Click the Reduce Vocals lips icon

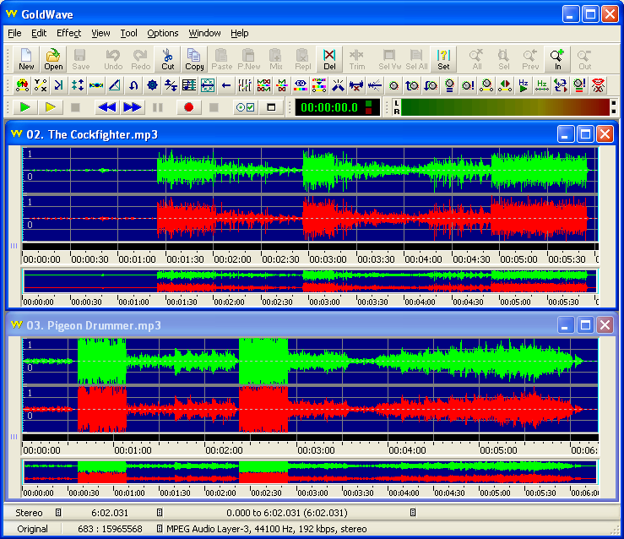pyautogui.click(x=598, y=85)
